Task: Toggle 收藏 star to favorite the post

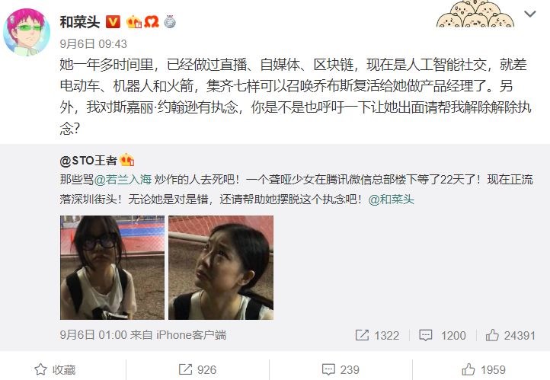Action: coord(55,369)
